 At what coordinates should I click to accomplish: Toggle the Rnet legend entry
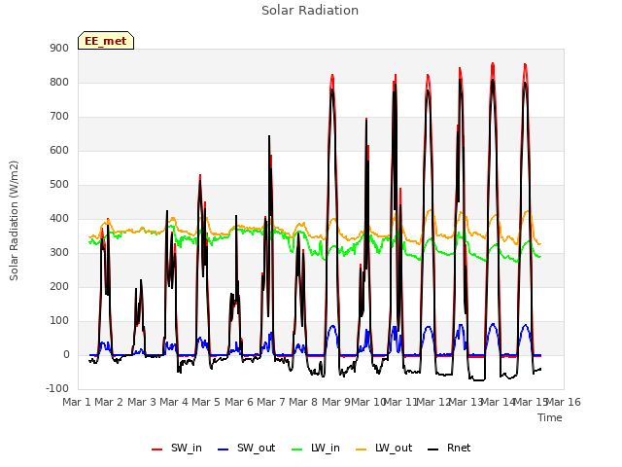(449, 448)
